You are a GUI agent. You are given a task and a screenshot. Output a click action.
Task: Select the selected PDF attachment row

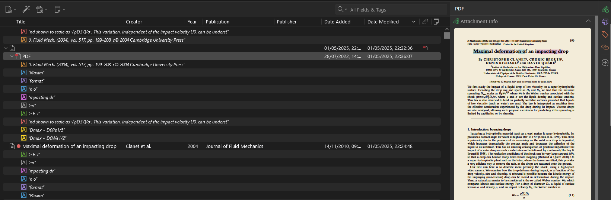pyautogui.click(x=222, y=56)
